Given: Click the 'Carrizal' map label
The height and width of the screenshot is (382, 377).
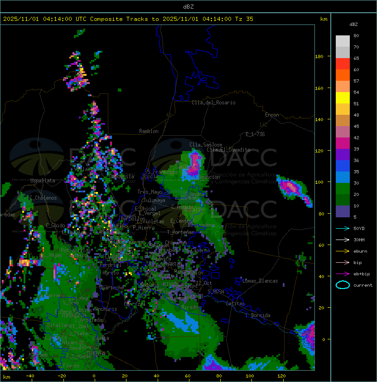Looking at the screenshot, I should pyautogui.click(x=135, y=304).
